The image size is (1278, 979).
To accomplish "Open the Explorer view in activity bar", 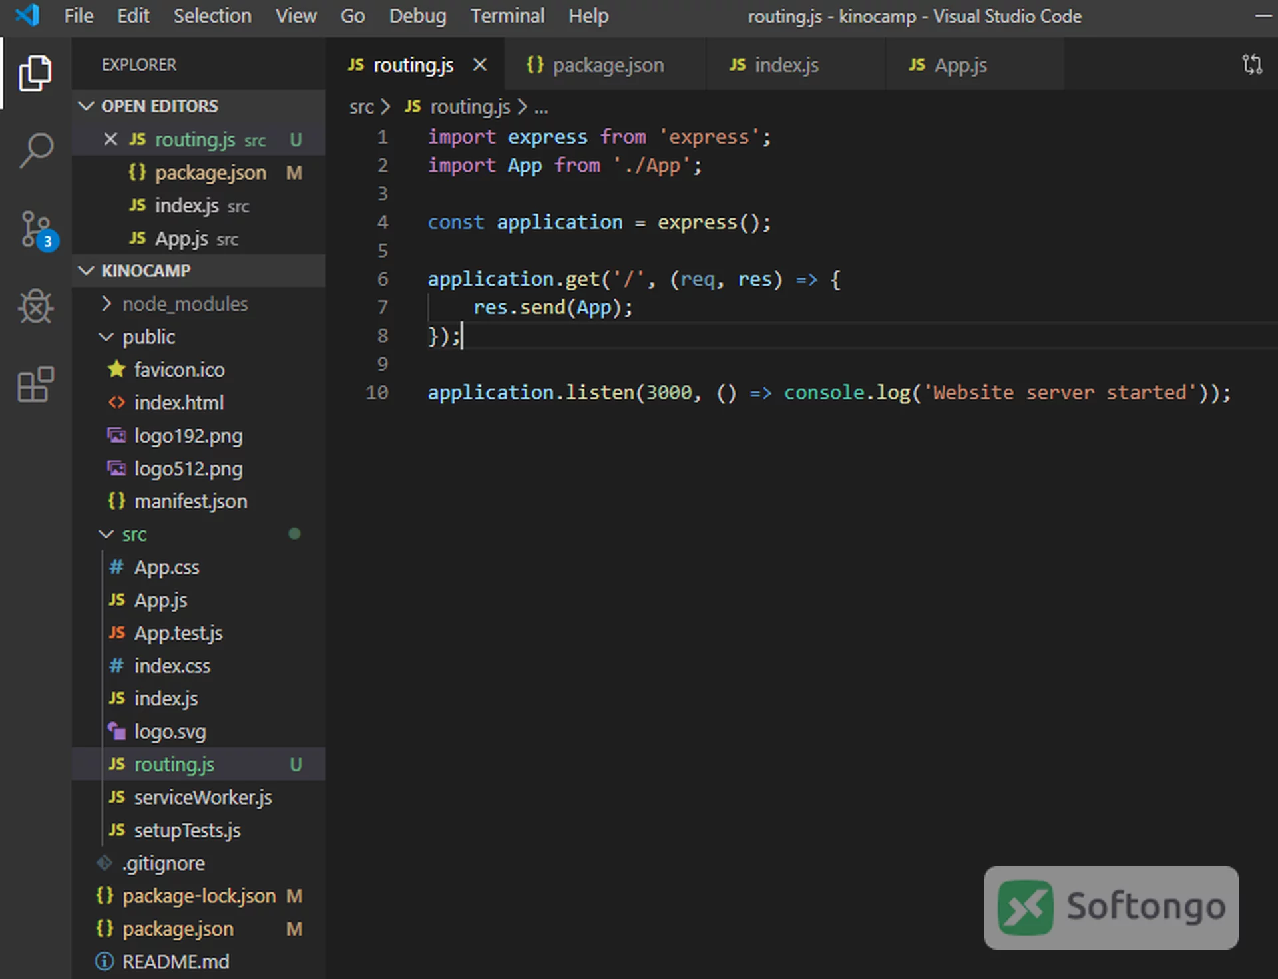I will tap(35, 73).
